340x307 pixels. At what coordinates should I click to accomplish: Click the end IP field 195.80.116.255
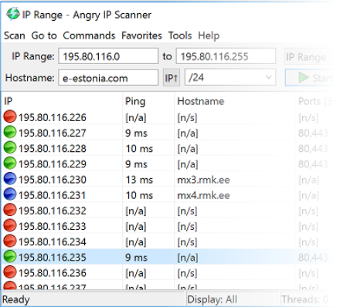pos(226,56)
